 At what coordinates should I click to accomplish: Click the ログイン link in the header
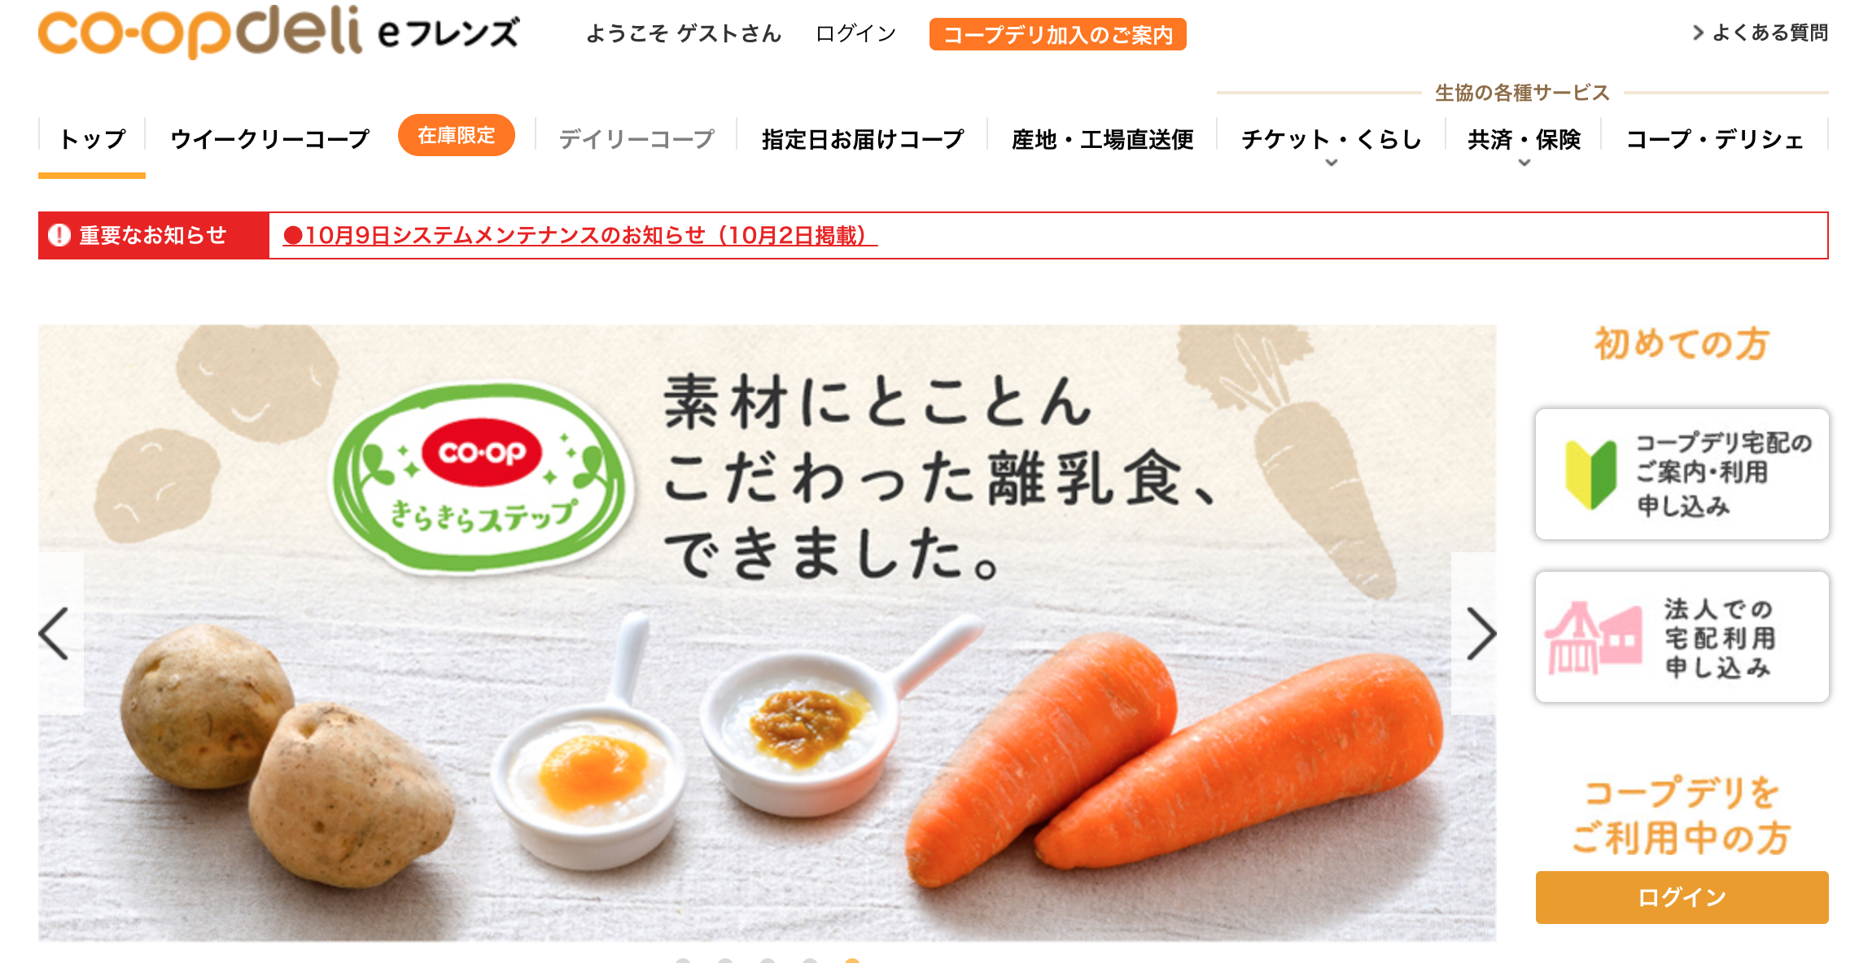pyautogui.click(x=855, y=33)
